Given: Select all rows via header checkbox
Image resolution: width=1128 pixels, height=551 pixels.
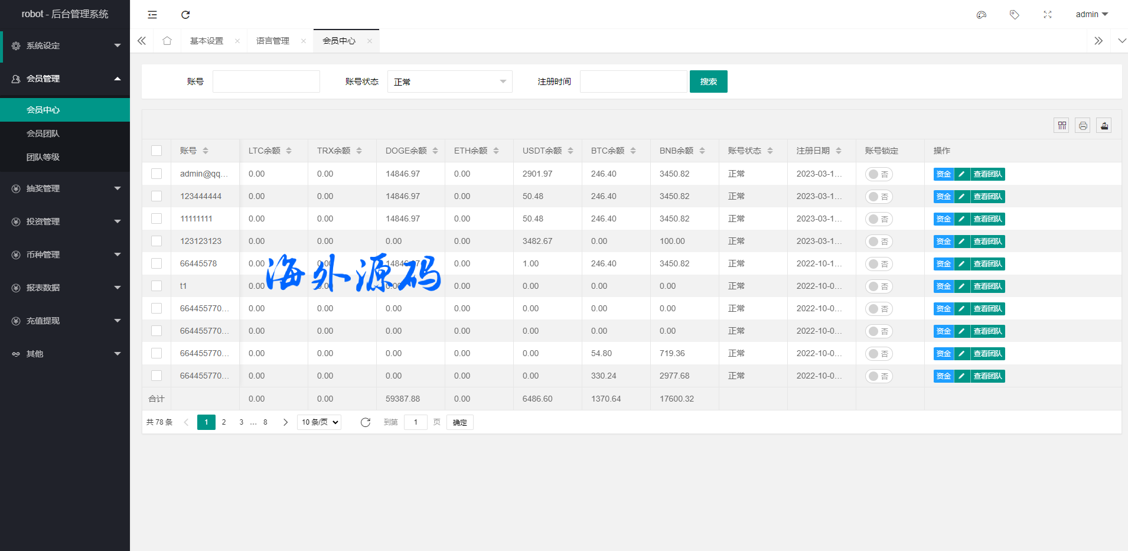Looking at the screenshot, I should pos(157,151).
